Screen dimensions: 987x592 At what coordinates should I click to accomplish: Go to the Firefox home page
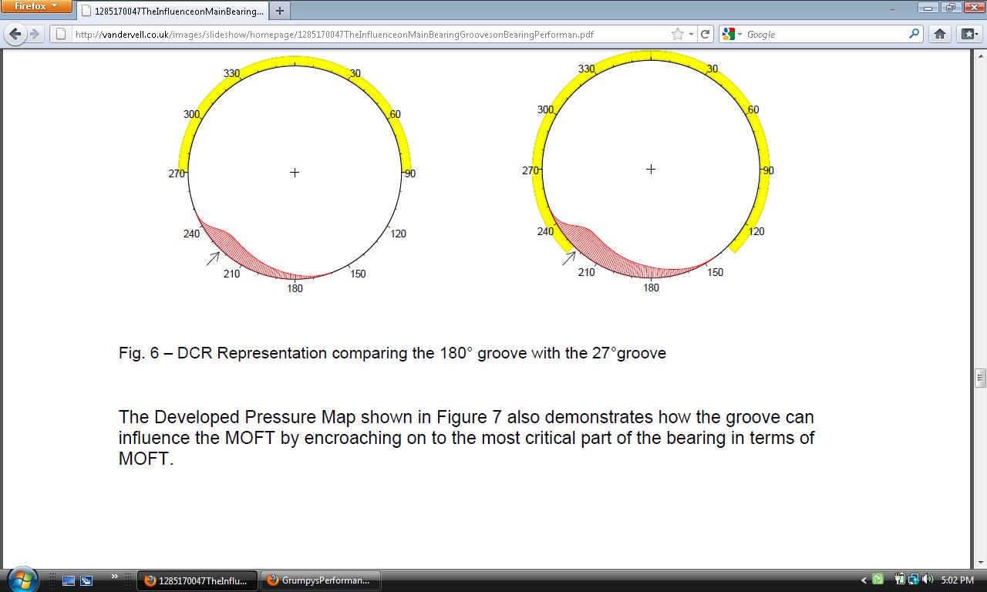click(x=939, y=34)
